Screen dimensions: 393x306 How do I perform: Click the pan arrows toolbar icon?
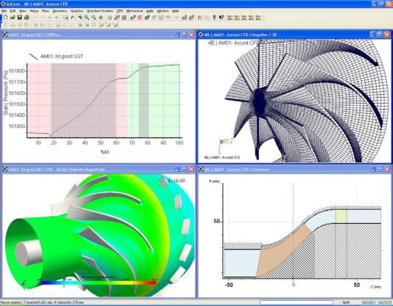coord(101,18)
